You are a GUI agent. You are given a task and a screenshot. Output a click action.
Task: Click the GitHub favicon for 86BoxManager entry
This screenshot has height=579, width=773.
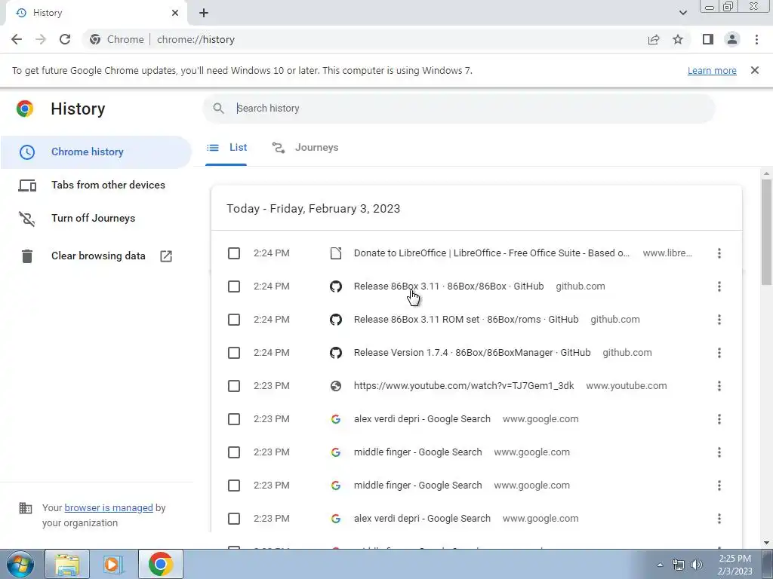click(336, 353)
